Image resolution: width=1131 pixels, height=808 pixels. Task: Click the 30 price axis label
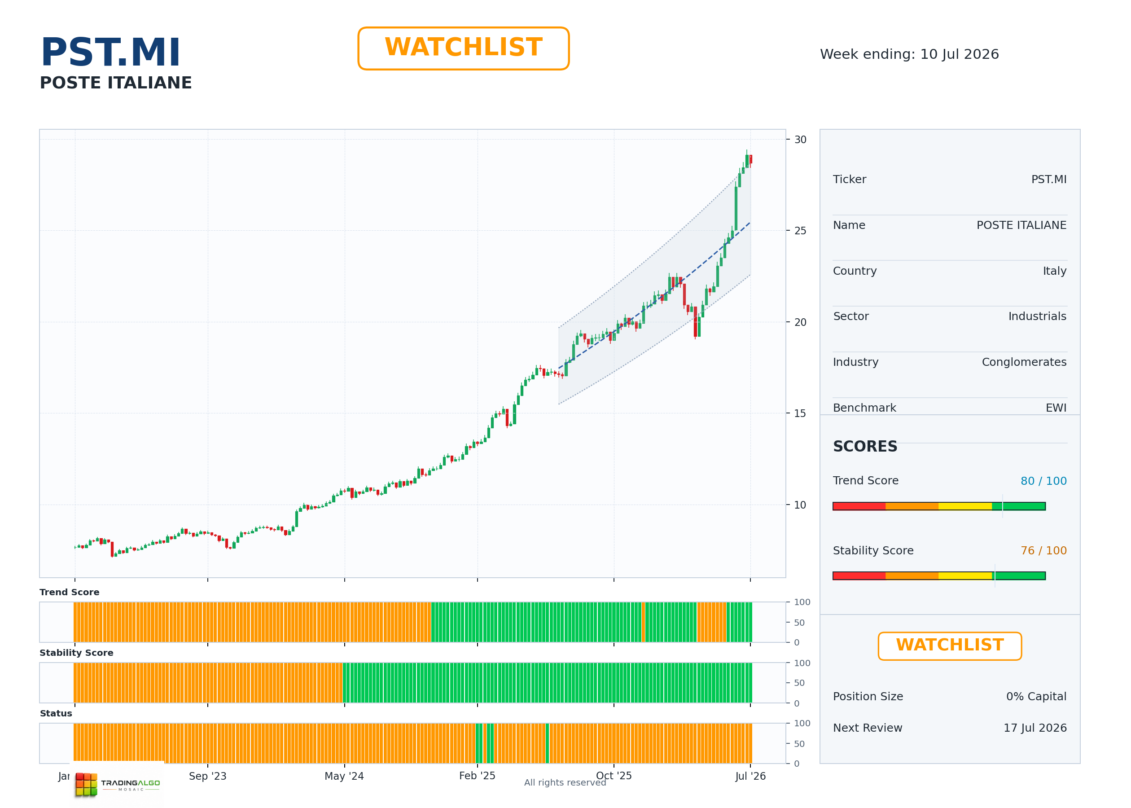point(800,140)
